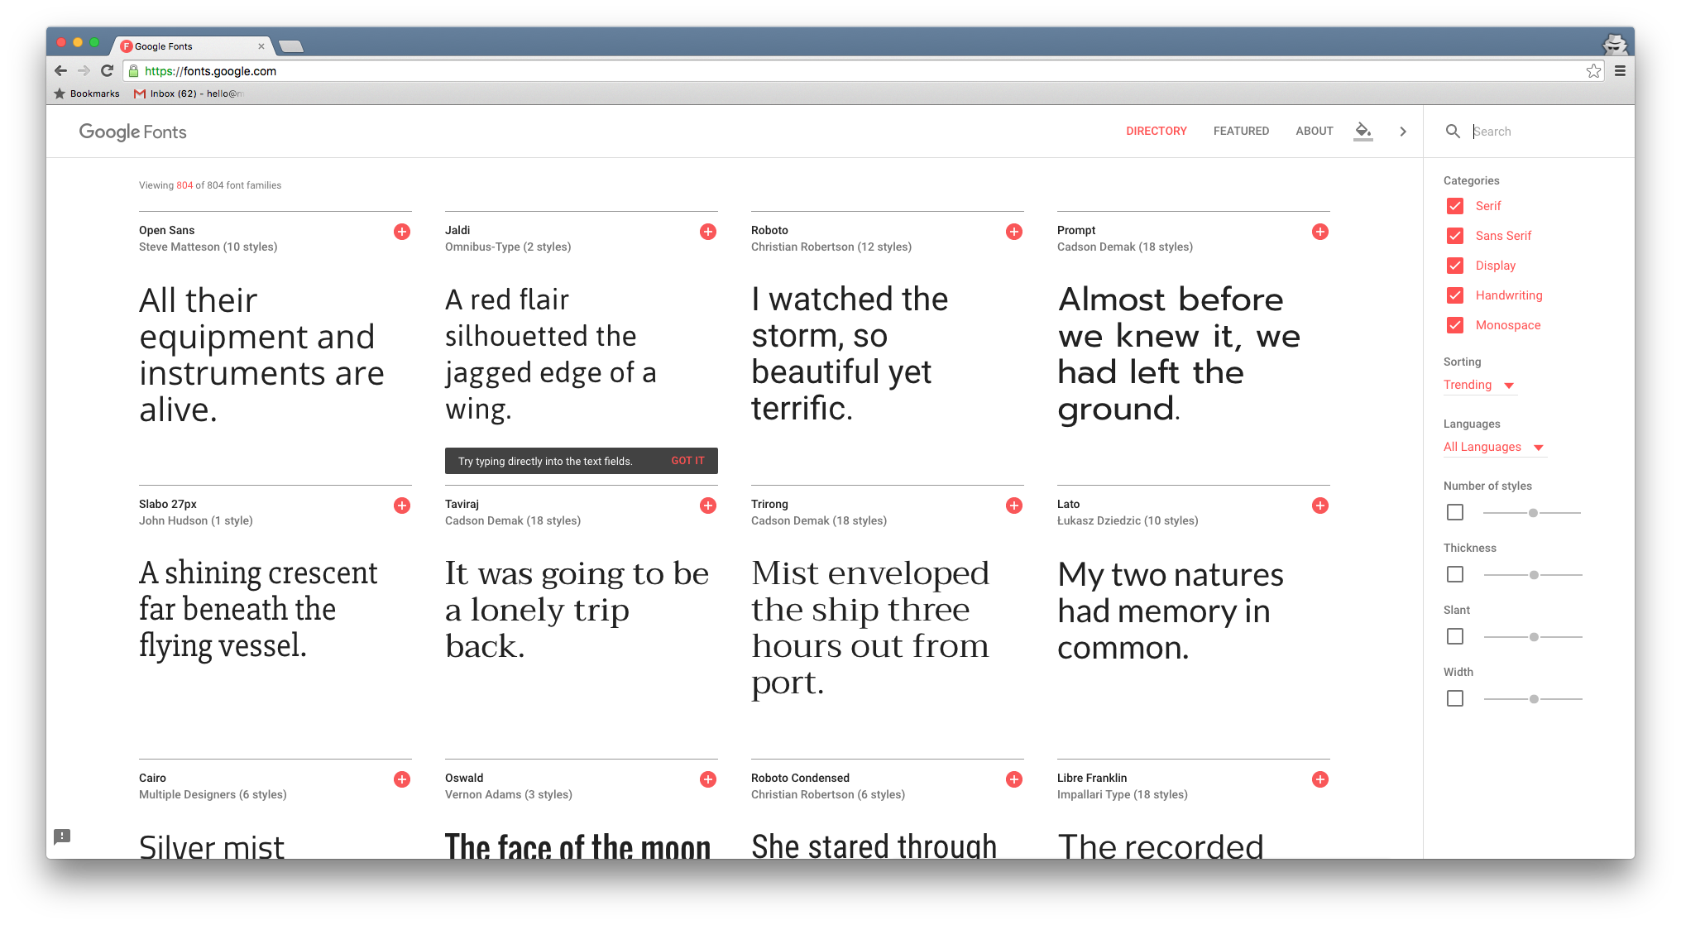This screenshot has width=1681, height=925.
Task: Open the DIRECTORY tab
Action: click(1156, 131)
